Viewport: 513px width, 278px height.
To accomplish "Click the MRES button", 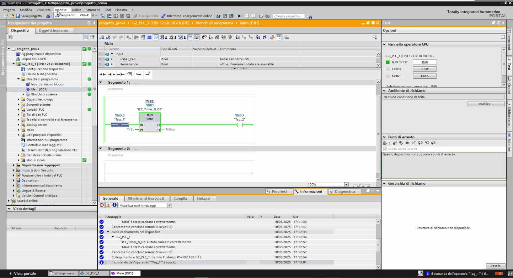I will (x=425, y=76).
